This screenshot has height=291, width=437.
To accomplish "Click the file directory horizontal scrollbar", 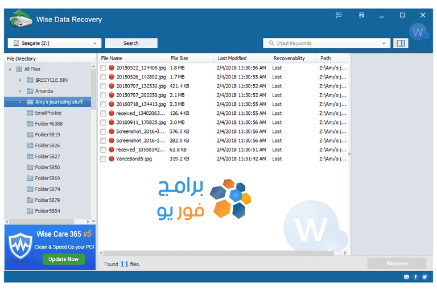I will [x=42, y=222].
